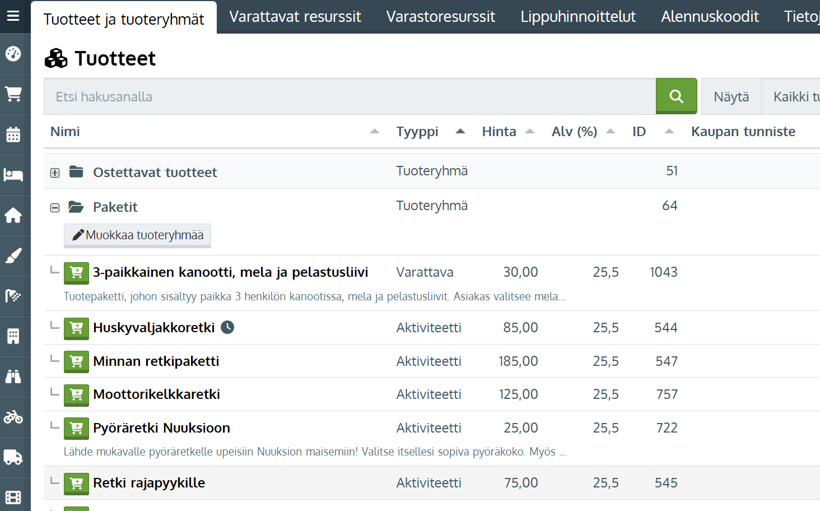This screenshot has height=511, width=820.
Task: Open the Varattavat resurssit tab
Action: (295, 17)
